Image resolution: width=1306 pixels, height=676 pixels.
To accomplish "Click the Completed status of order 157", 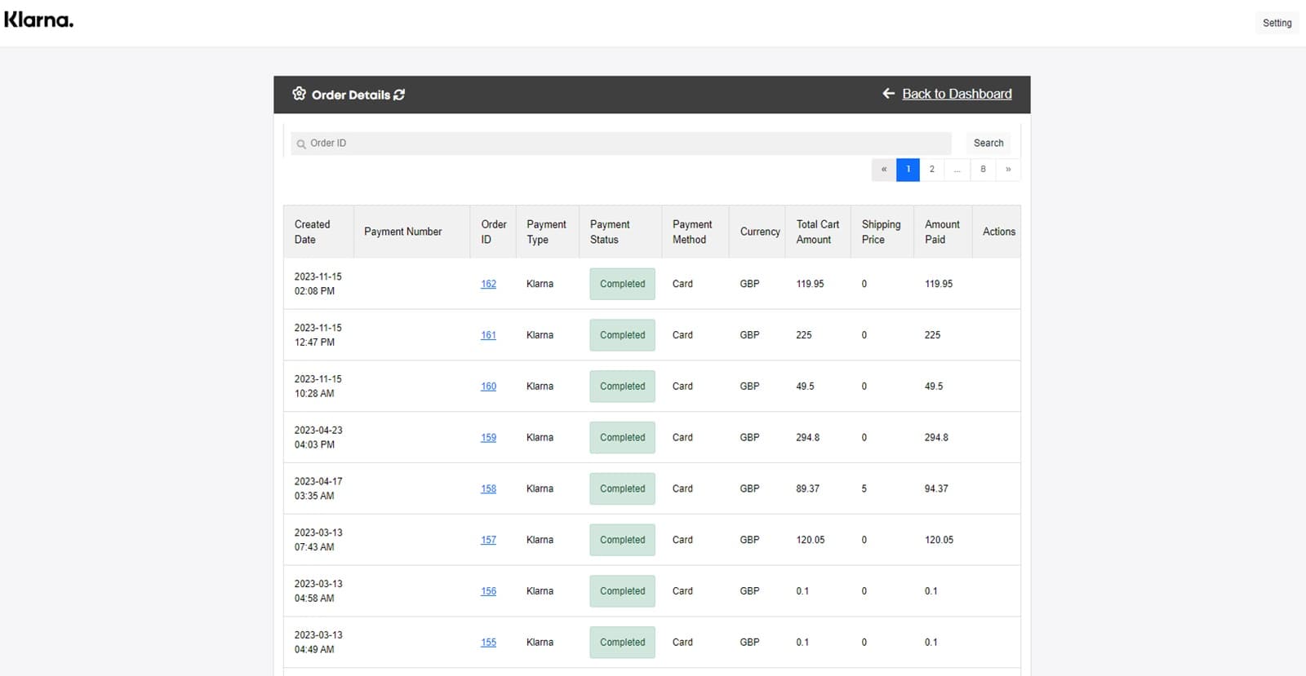I will click(622, 540).
